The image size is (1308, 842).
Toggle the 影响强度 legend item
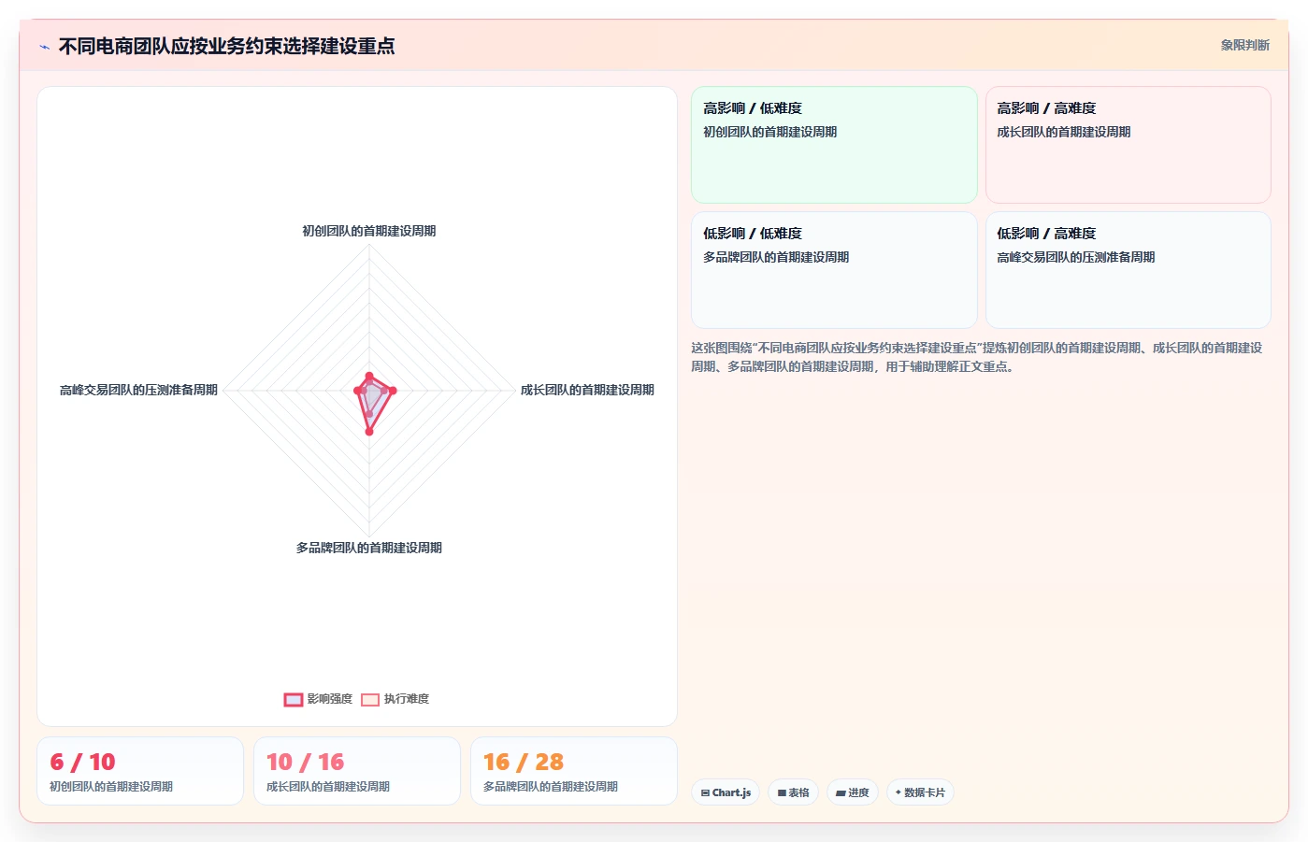(x=319, y=699)
